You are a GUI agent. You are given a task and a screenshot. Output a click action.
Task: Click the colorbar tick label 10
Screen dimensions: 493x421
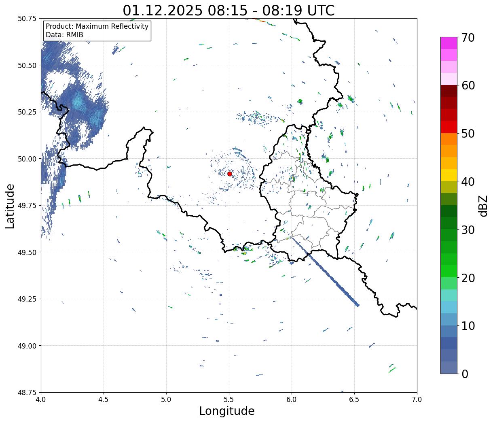[468, 325]
